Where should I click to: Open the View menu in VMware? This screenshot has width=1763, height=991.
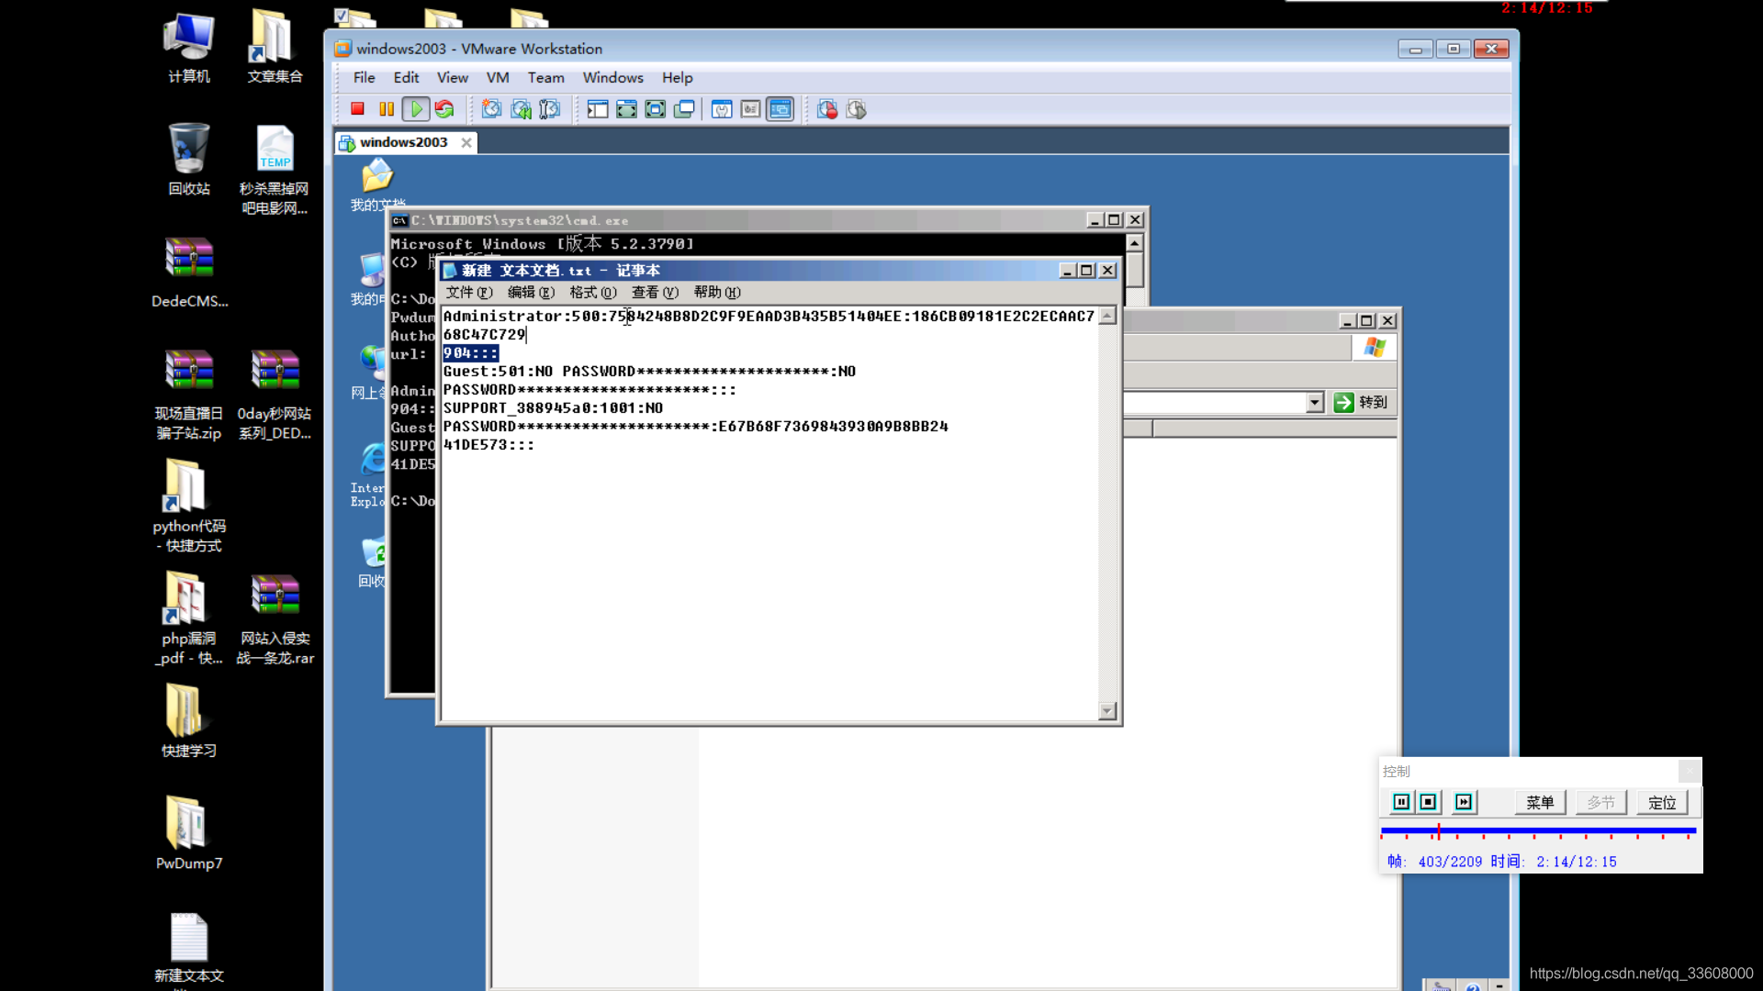coord(453,78)
